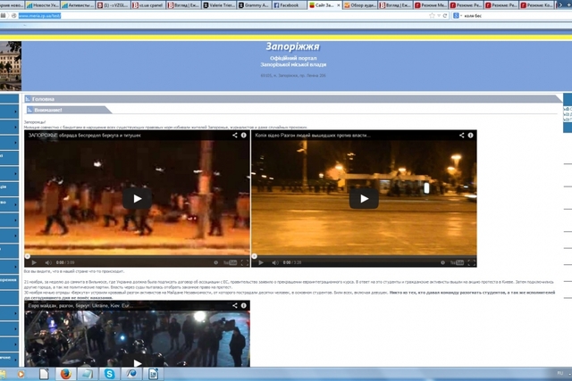Click the progress scrubber of the 3:28 video
This screenshot has height=381, width=572.
pyautogui.click(x=254, y=256)
